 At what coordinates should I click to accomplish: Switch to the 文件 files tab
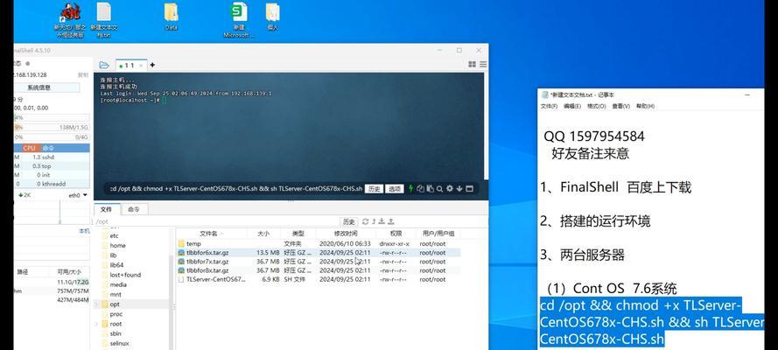[x=106, y=209]
